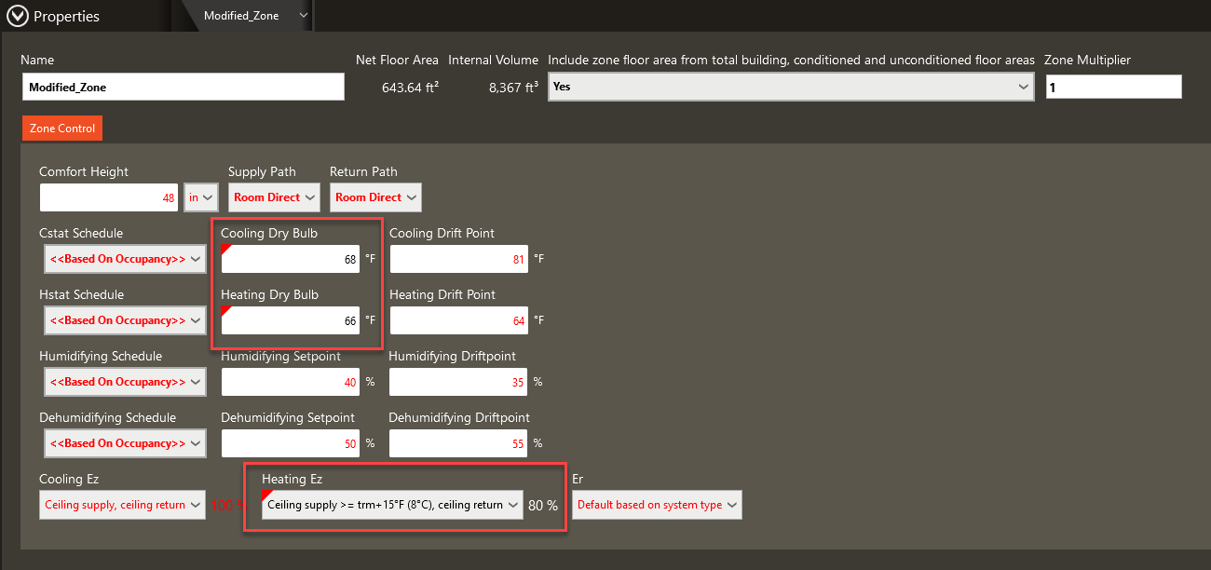1211x570 pixels.
Task: Expand the Hstat Schedule dropdown
Action: [124, 320]
